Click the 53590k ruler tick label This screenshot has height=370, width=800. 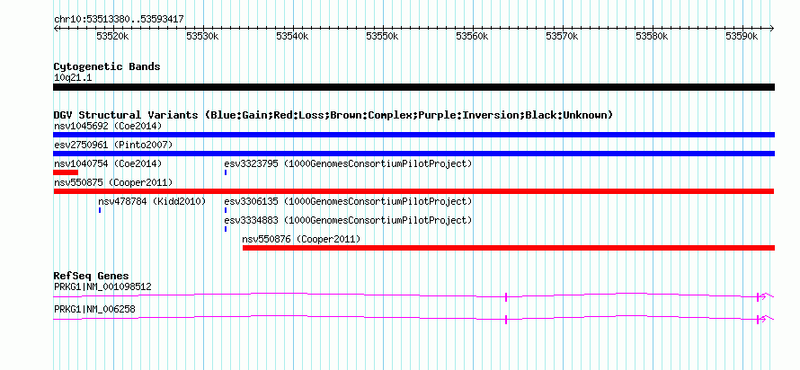coord(742,36)
